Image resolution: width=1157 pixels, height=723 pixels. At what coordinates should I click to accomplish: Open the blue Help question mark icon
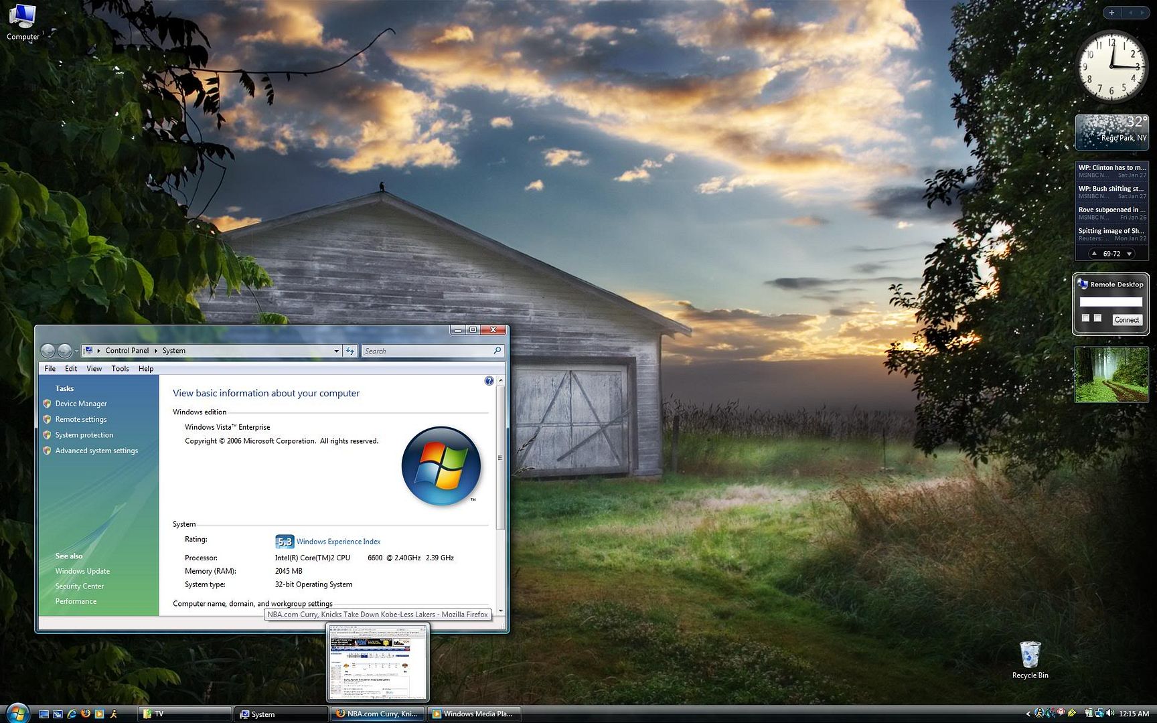click(489, 381)
